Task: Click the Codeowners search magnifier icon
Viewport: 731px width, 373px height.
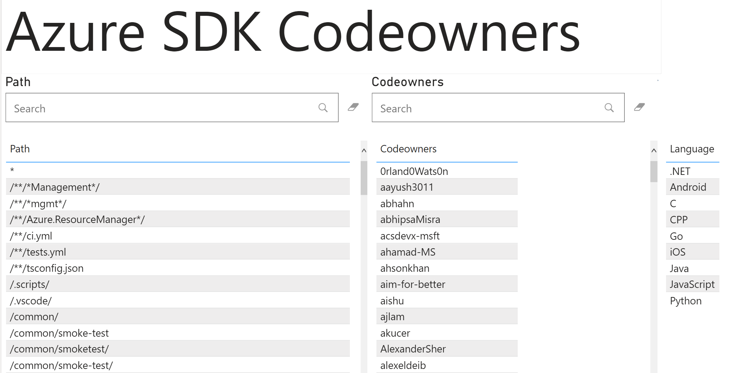Action: pos(609,108)
